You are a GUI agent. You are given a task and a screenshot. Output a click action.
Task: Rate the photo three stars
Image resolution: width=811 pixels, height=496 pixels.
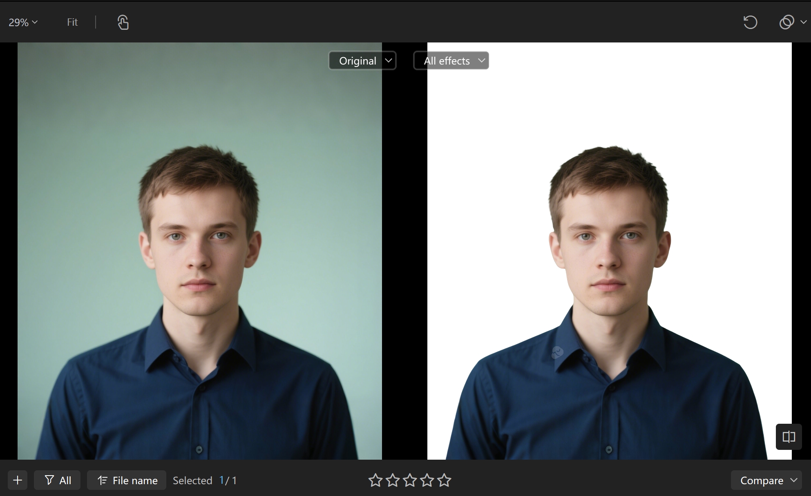[410, 480]
